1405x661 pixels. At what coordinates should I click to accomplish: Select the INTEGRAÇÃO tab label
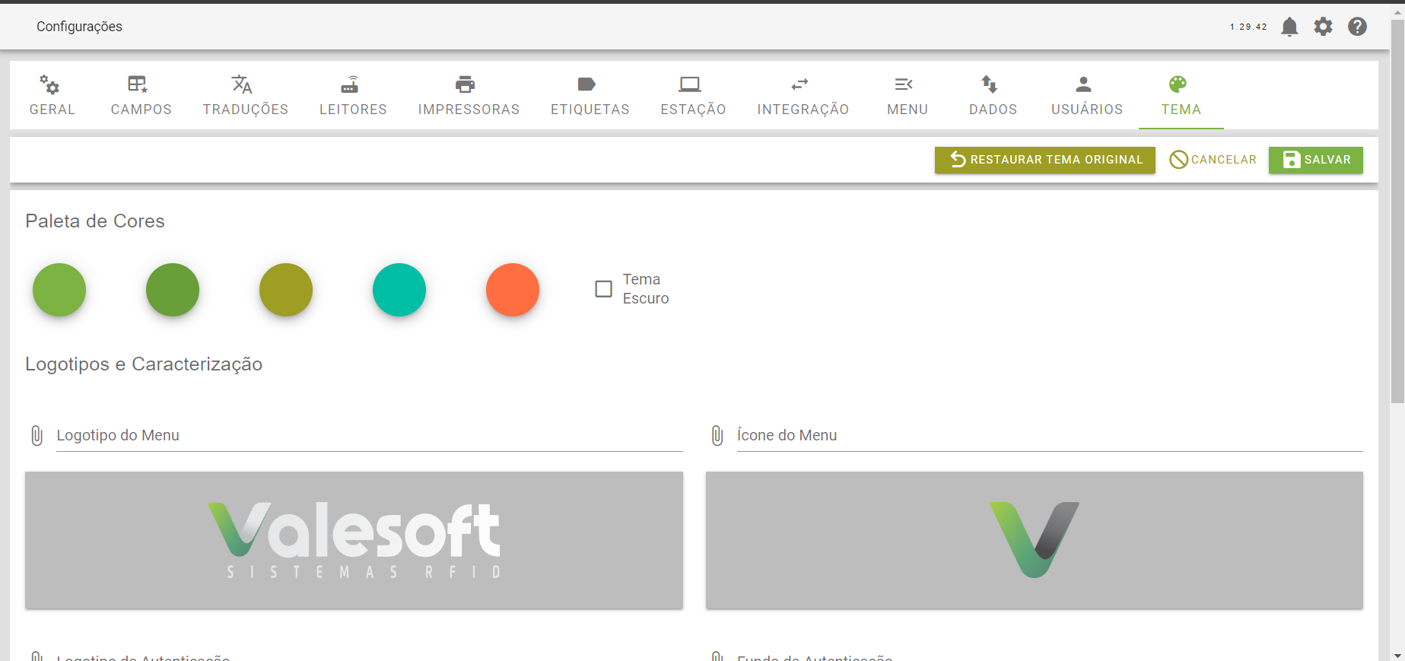[803, 110]
